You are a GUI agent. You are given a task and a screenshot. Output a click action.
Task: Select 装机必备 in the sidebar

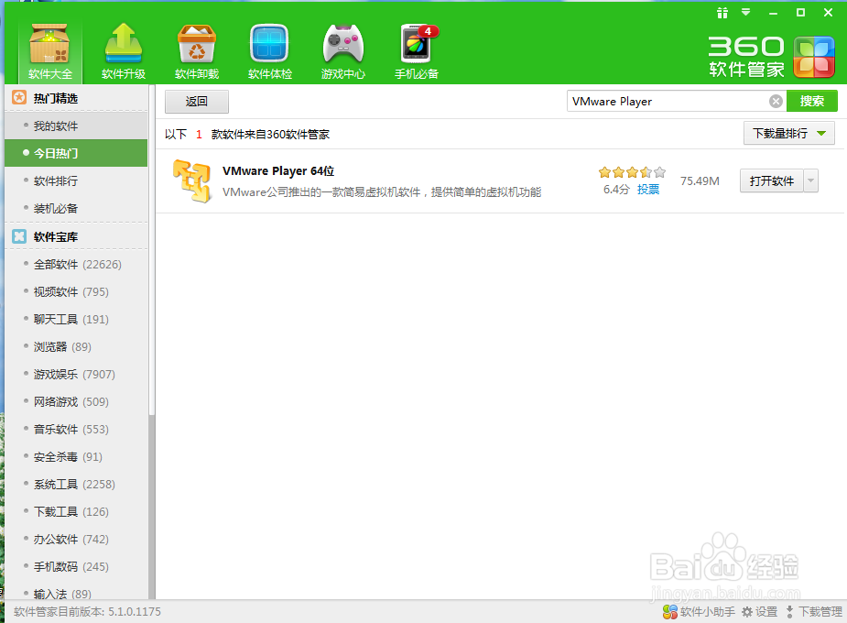tap(76, 209)
